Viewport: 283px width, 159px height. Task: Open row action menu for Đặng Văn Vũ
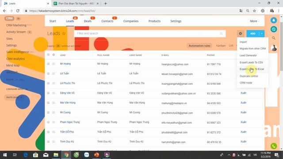click(54, 93)
